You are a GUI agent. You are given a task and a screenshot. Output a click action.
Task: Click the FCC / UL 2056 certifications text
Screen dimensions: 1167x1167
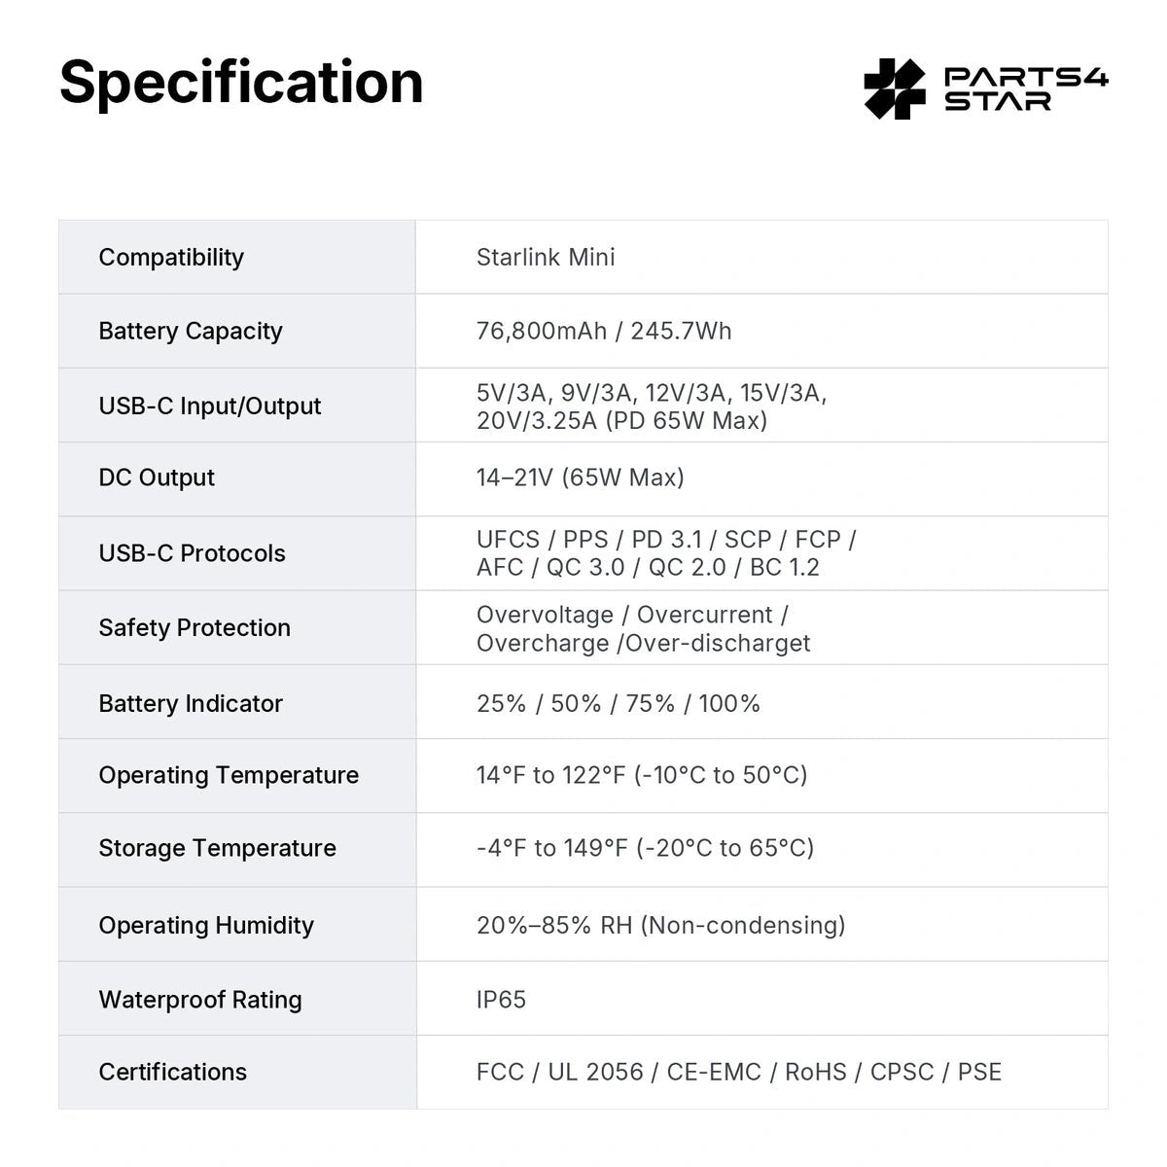739,1072
